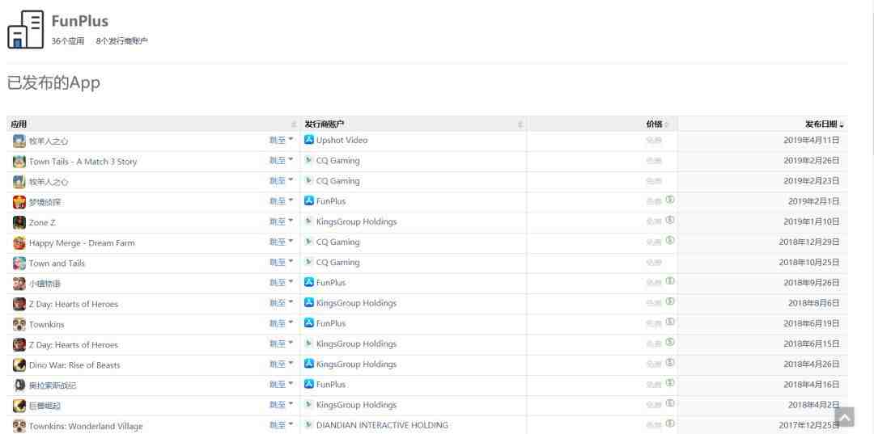This screenshot has width=874, height=434.
Task: Click the store icon in Happy Merge row
Action: pyautogui.click(x=309, y=242)
